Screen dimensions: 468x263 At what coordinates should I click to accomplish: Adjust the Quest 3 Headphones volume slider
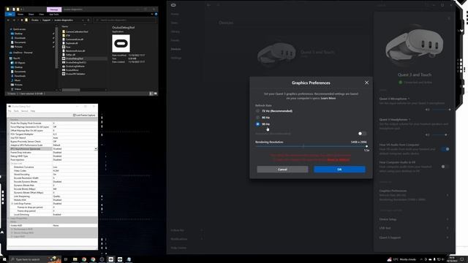tap(439, 134)
